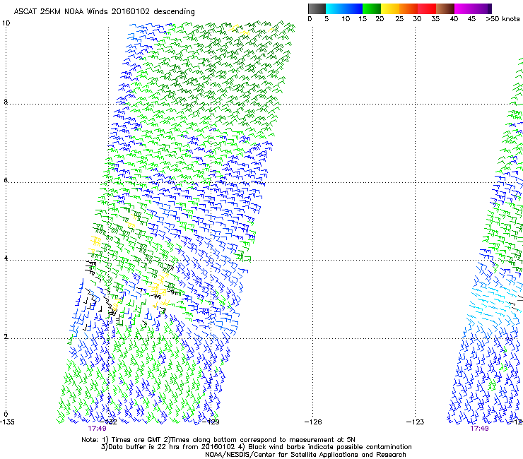Click the yellow 20-25 knots color segment
Screen dimensions: 523x459
tap(390, 8)
